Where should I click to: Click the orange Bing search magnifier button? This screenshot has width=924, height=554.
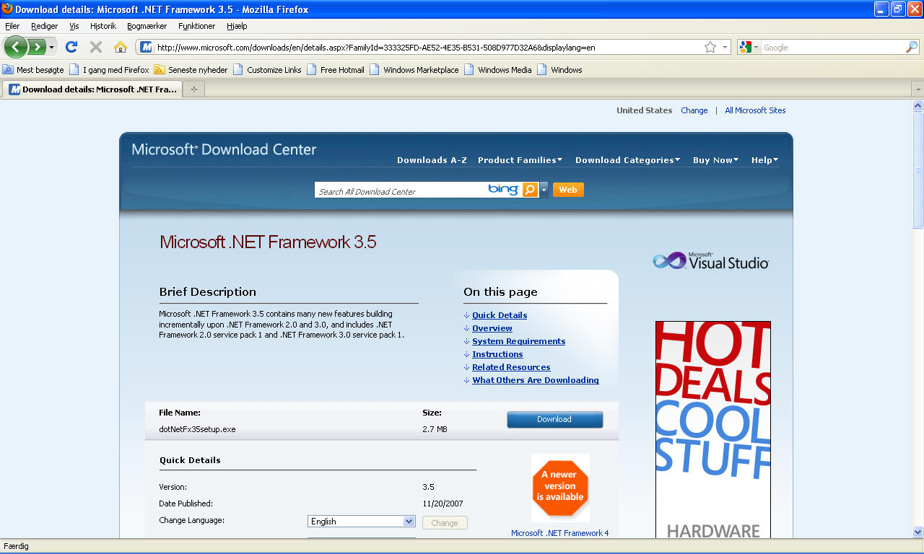[530, 190]
